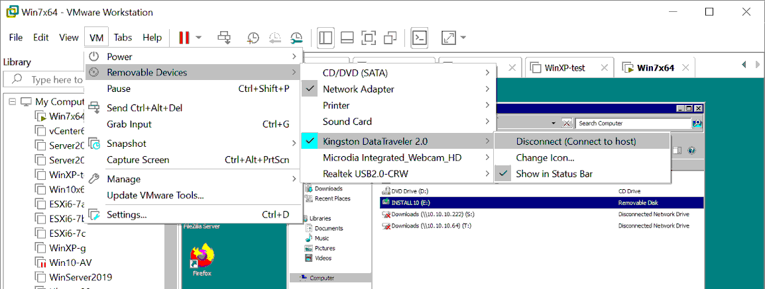Click the VM menu in menu bar
The width and height of the screenshot is (765, 289).
(97, 38)
